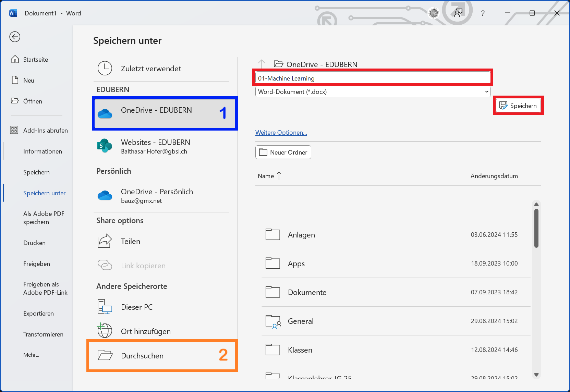Open the Startseite home icon
Viewport: 570px width, 392px height.
tap(15, 59)
